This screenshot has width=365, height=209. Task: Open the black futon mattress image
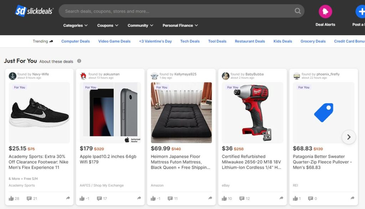click(x=181, y=113)
